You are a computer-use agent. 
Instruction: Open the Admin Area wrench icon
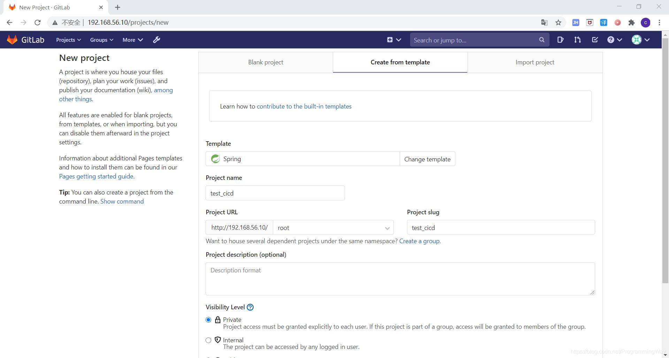(x=156, y=39)
